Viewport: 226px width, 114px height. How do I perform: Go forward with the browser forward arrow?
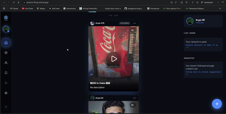(9, 3)
